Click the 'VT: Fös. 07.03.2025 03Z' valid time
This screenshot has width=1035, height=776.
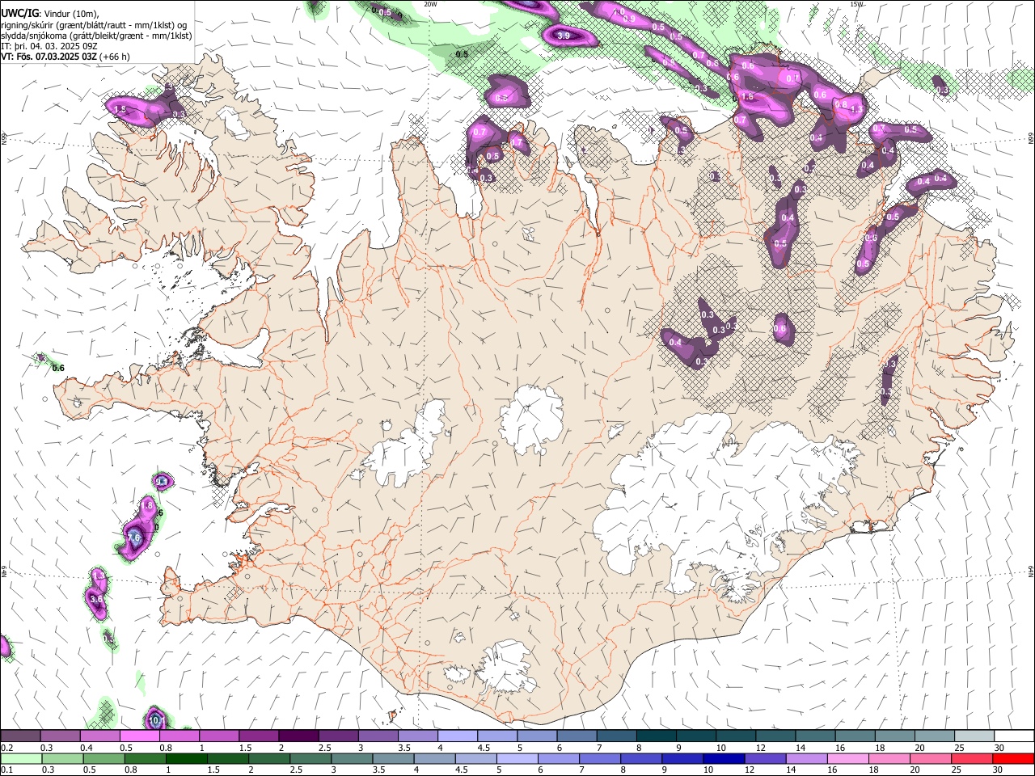tap(49, 57)
